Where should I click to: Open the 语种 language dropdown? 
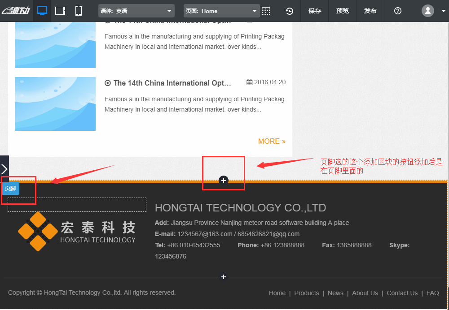(x=136, y=11)
